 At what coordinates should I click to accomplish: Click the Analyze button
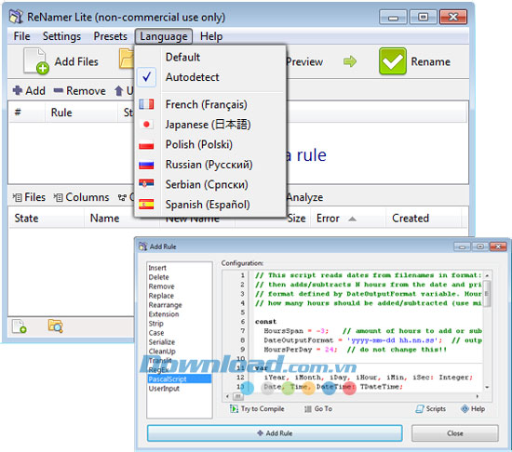[304, 197]
